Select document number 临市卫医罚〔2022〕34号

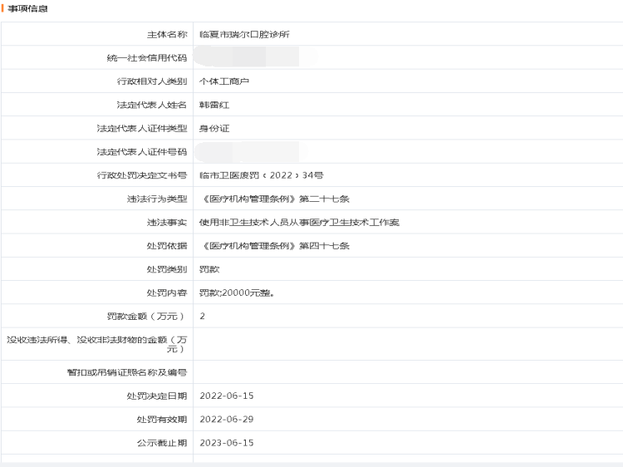261,175
